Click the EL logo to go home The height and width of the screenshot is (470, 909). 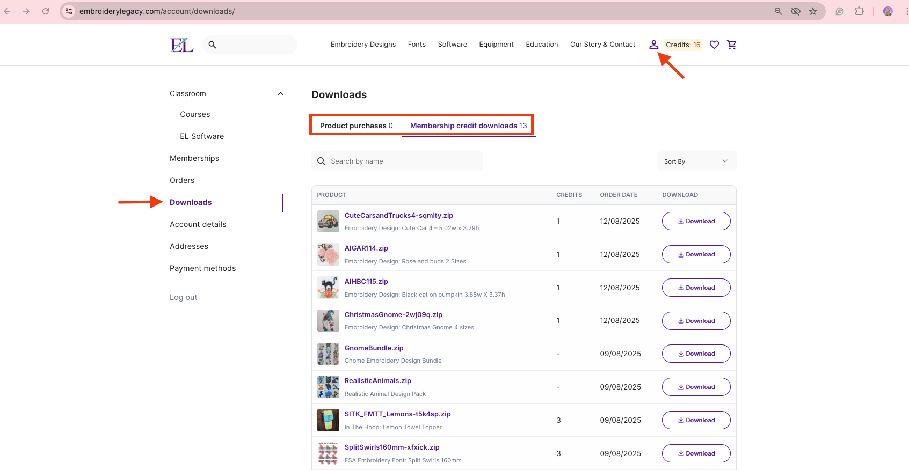pos(181,45)
